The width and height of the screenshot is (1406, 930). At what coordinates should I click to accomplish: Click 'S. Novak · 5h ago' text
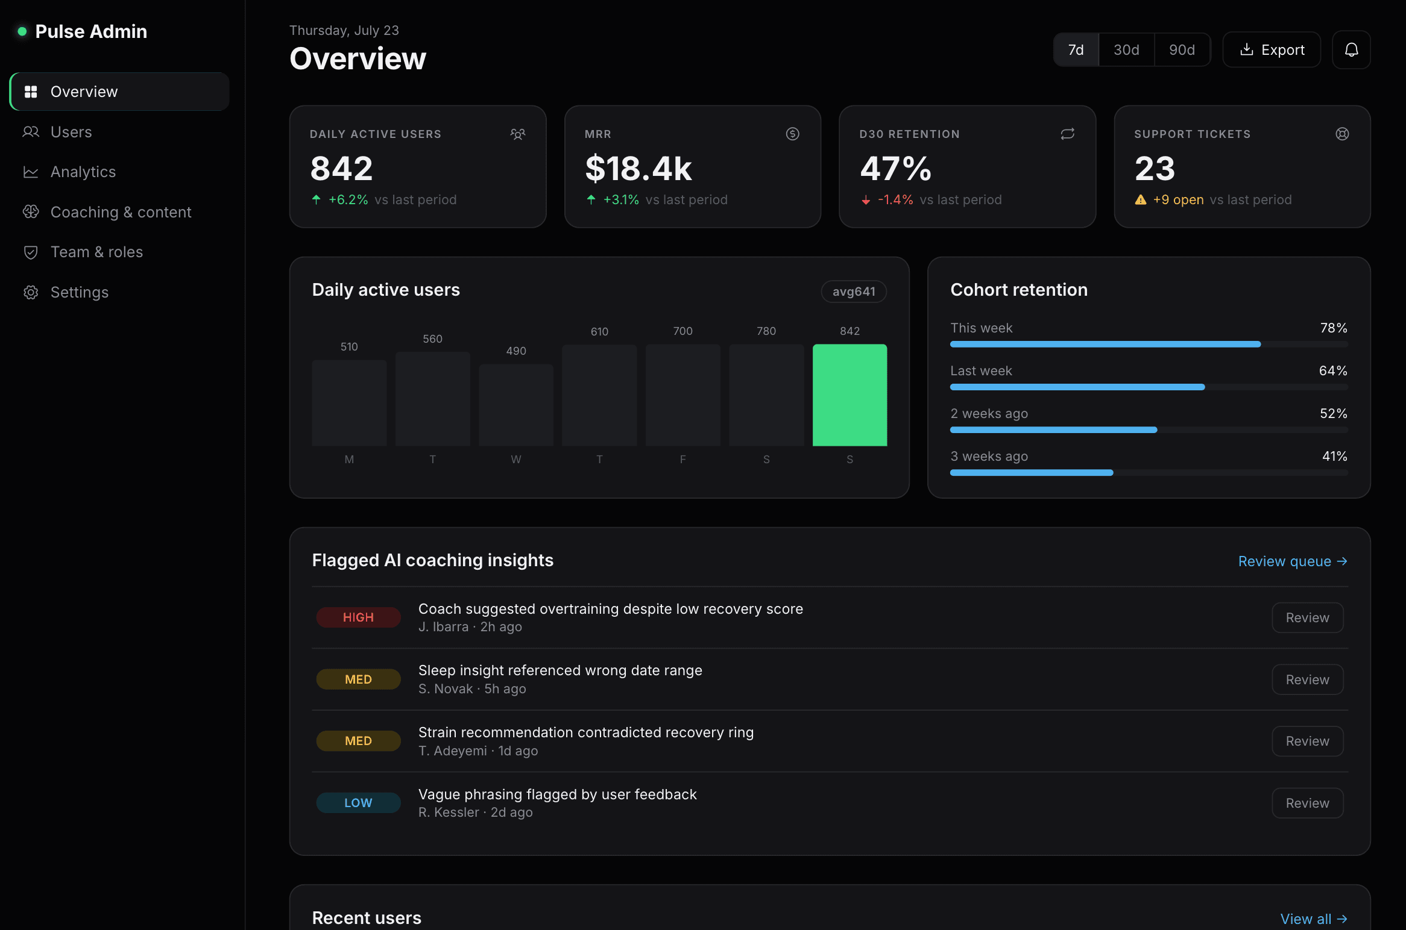[472, 689]
